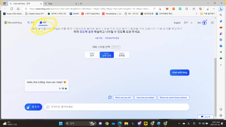This screenshot has width=226, height=127.
Task: Click the Microsoft Bing logo
Action: [x=13, y=22]
